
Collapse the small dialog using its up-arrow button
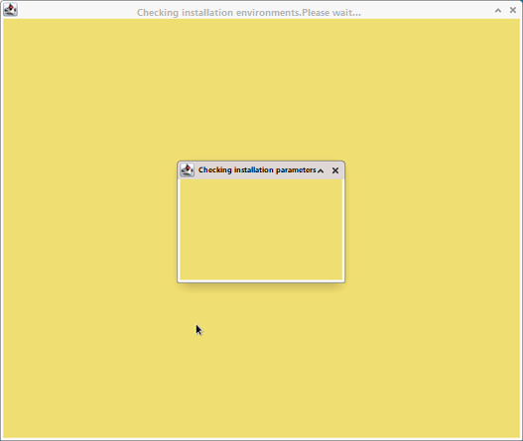pyautogui.click(x=321, y=170)
